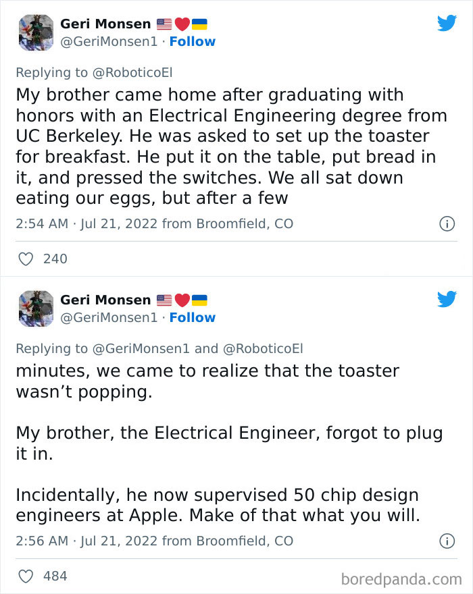The height and width of the screenshot is (594, 473).
Task: Click the 2:54 AM timestamp link
Action: 42,223
